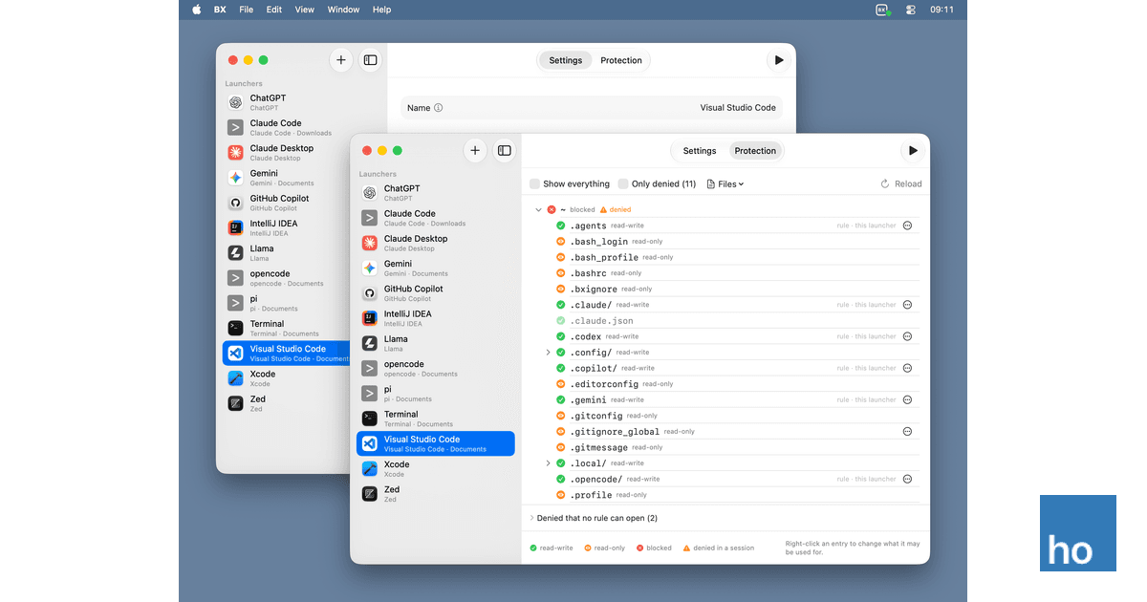Add a new launcher with front window plus button
This screenshot has width=1147, height=602.
475,151
